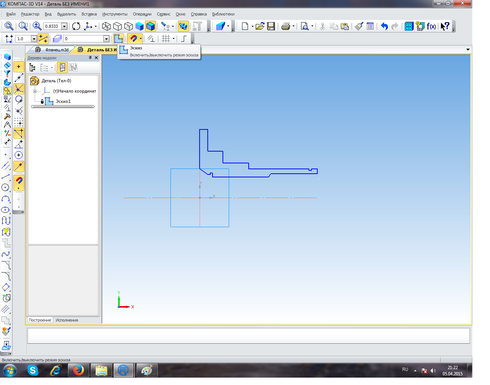Image resolution: width=490 pixels, height=385 pixels.
Task: Open Библиотеки menu
Action: pyautogui.click(x=223, y=14)
